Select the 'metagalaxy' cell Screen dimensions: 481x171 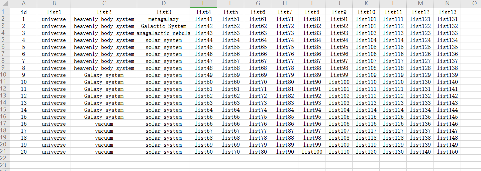click(164, 19)
